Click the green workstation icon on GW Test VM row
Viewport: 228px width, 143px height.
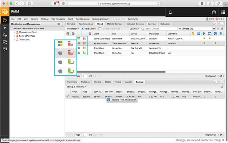(84, 48)
